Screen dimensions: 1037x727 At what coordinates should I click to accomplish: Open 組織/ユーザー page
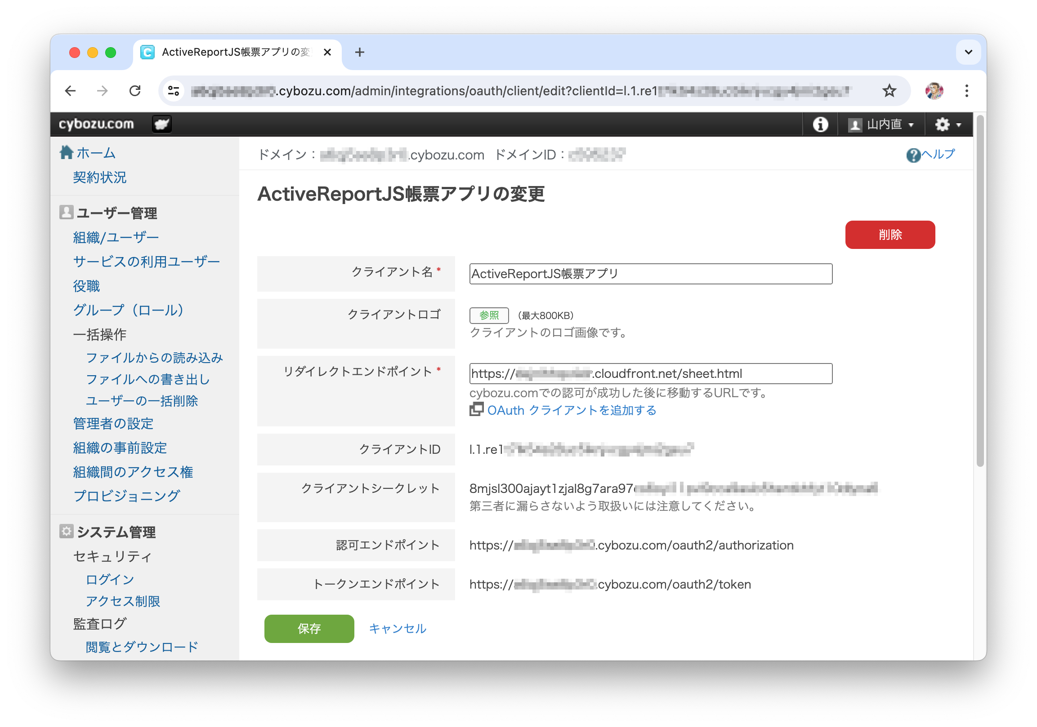tap(116, 237)
